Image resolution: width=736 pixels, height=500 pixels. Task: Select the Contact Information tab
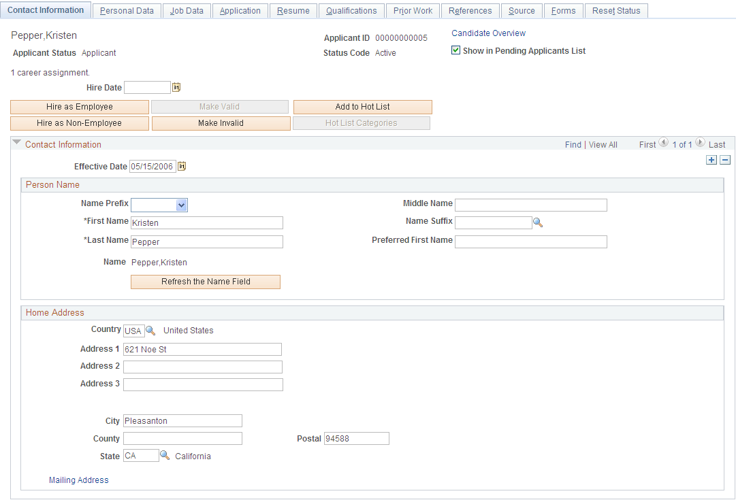pos(46,10)
